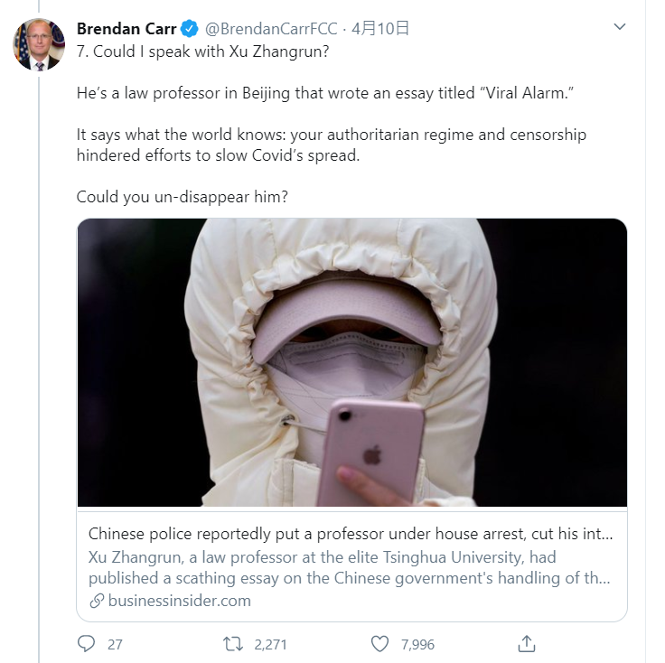Click the Xu Zhangrun article description text

351,566
